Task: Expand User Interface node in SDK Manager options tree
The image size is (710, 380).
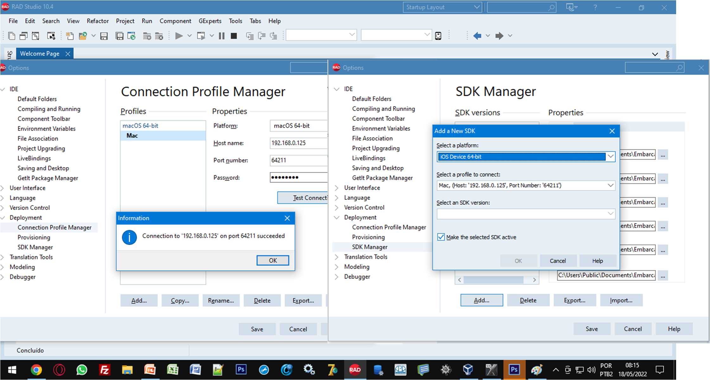Action: click(x=337, y=188)
